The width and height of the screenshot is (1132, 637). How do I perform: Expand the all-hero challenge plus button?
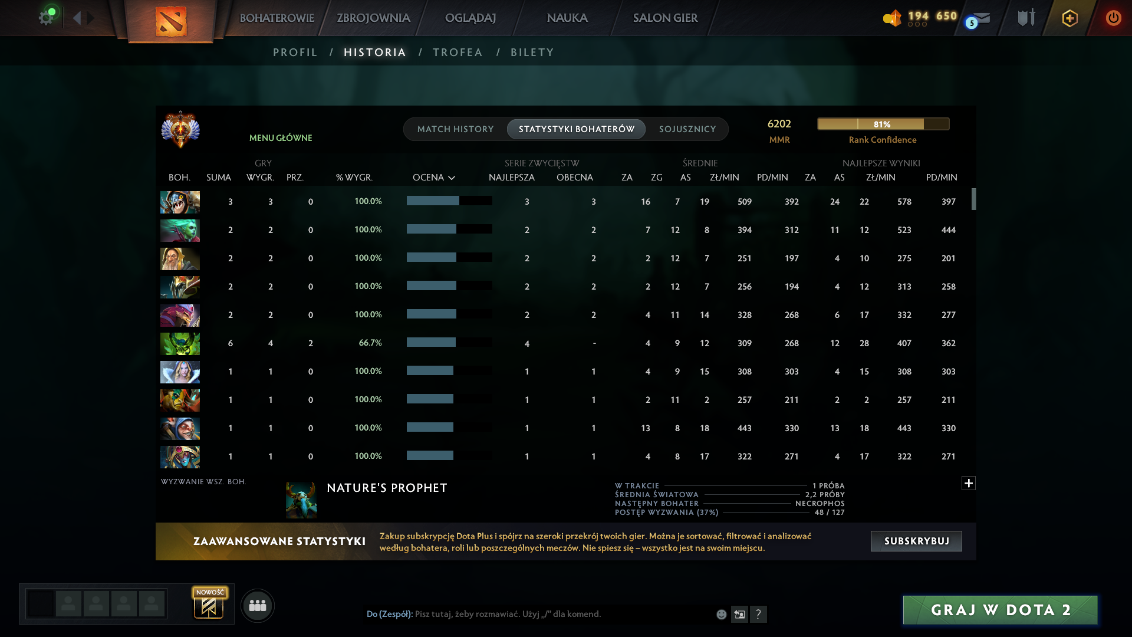pyautogui.click(x=969, y=483)
